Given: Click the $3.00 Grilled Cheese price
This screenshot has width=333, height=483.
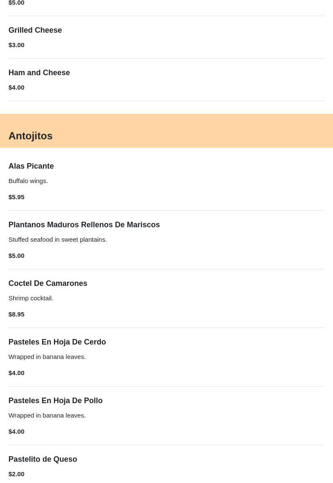Looking at the screenshot, I should tap(17, 45).
